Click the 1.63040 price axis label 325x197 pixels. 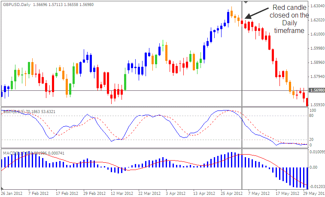pos(317,6)
